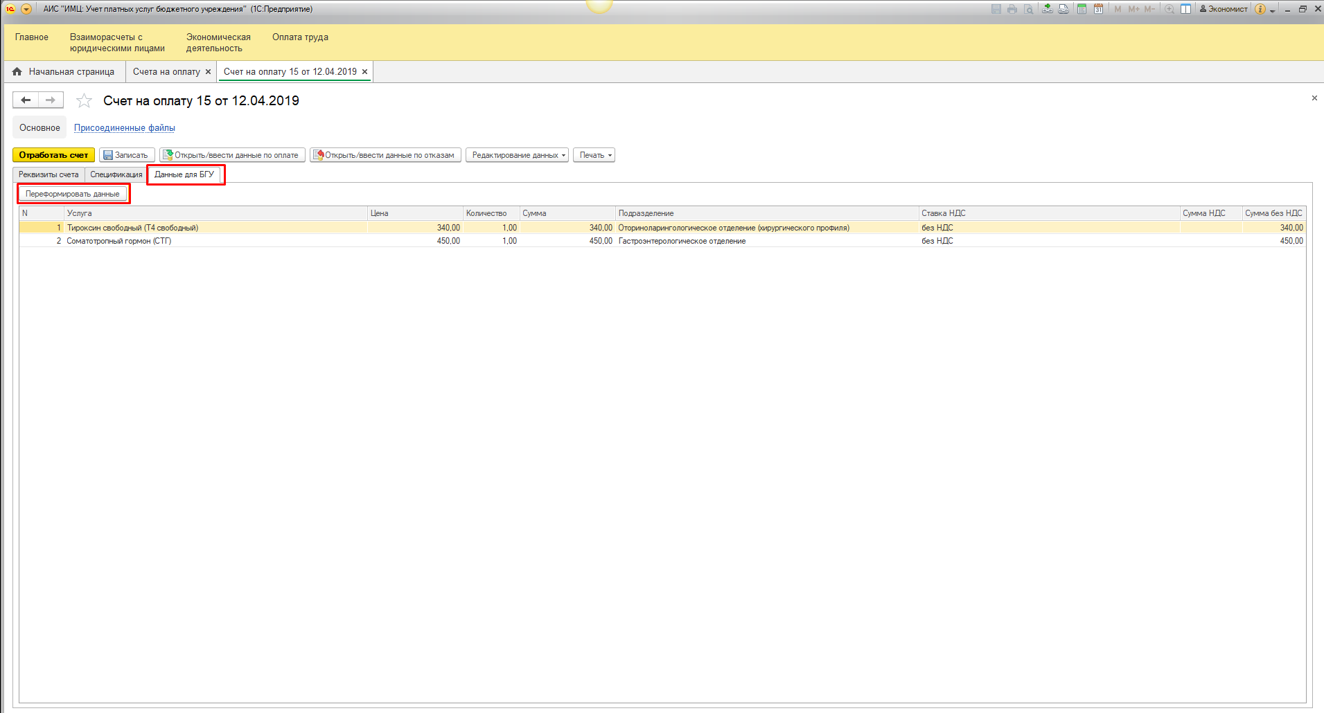Open the calendar icon in top toolbar
This screenshot has width=1324, height=713.
pyautogui.click(x=1098, y=9)
